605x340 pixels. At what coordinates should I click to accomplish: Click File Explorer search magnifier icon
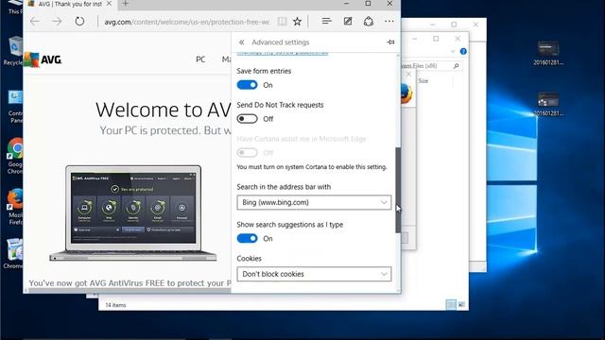[x=456, y=66]
